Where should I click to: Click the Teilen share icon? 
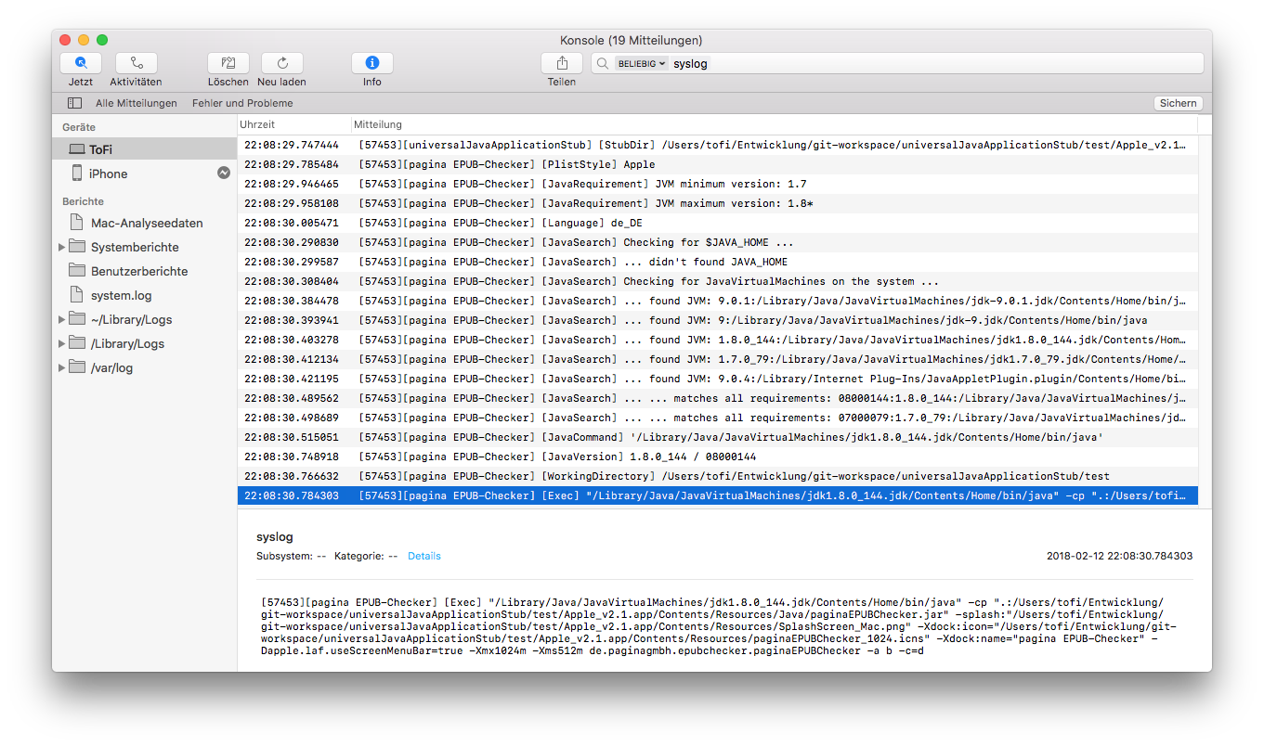[x=562, y=62]
